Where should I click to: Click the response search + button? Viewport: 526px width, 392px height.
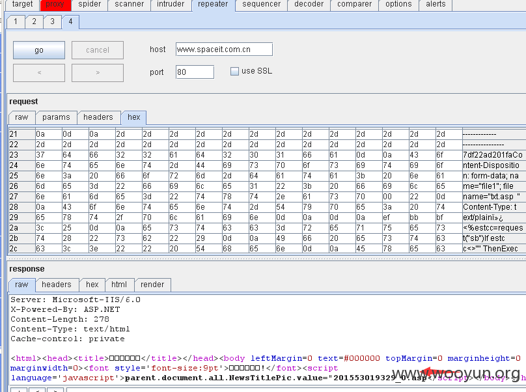[19, 390]
